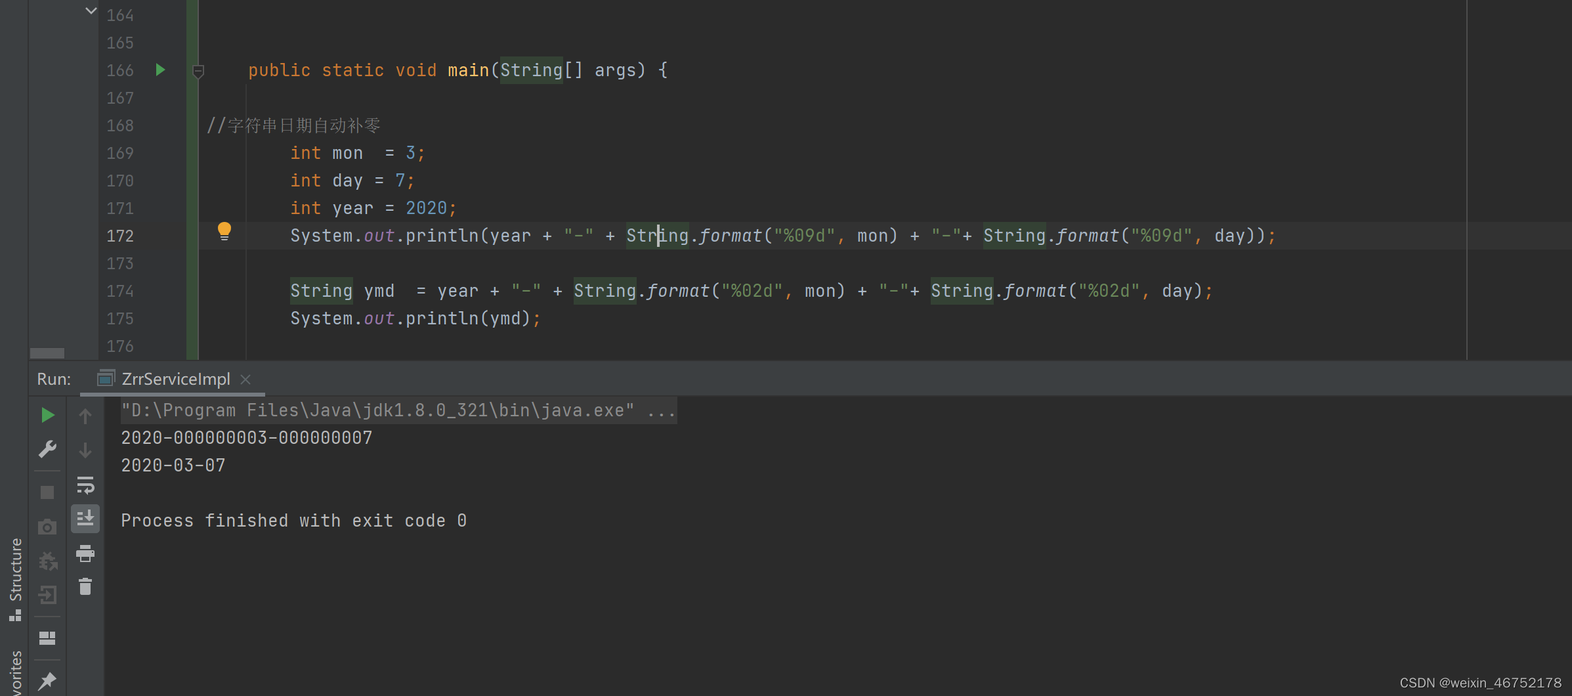
Task: Move down stack trace arrow
Action: [x=85, y=450]
